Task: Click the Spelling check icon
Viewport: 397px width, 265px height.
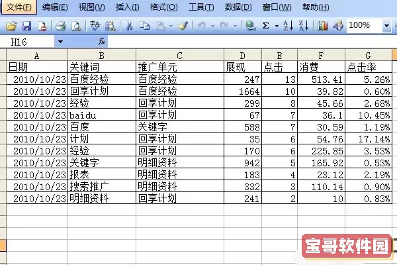Action: [x=95, y=26]
